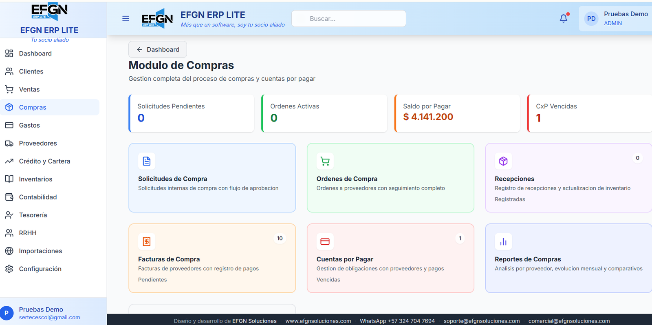Open Tesorería menu item
Image resolution: width=652 pixels, height=325 pixels.
(x=50, y=215)
